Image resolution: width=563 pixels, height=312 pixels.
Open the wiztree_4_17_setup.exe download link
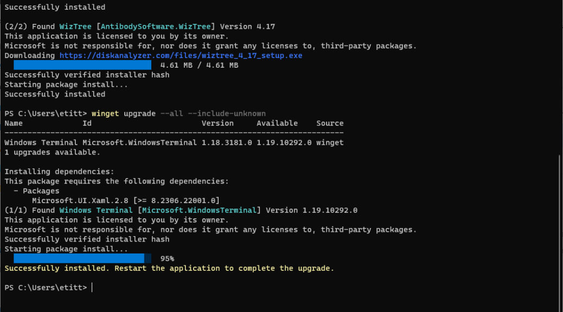point(181,56)
